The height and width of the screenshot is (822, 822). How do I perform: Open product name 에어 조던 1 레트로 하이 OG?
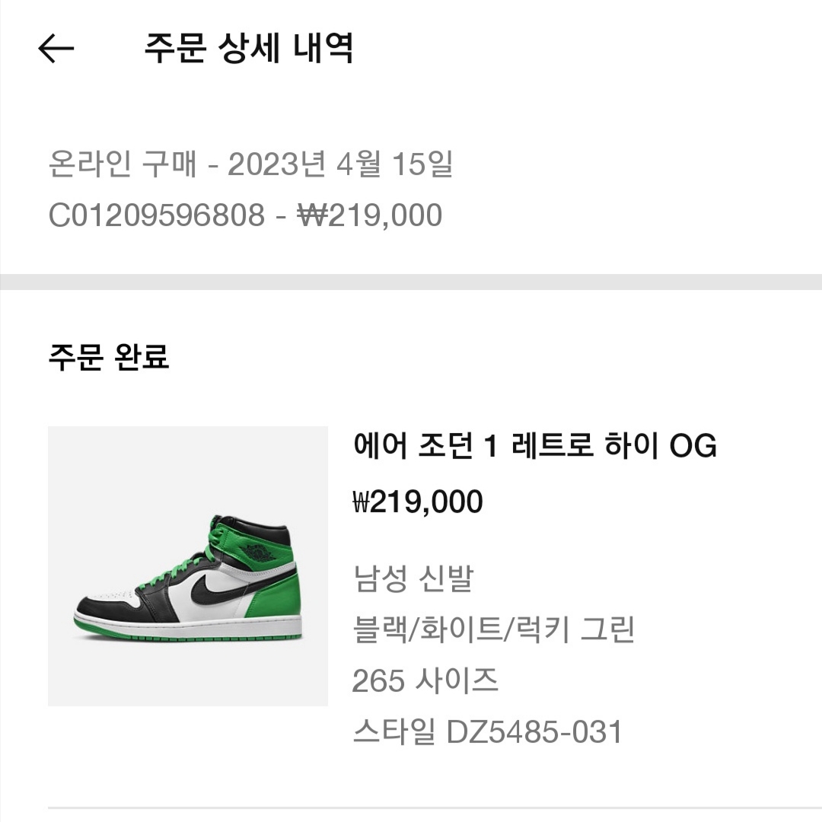(534, 446)
